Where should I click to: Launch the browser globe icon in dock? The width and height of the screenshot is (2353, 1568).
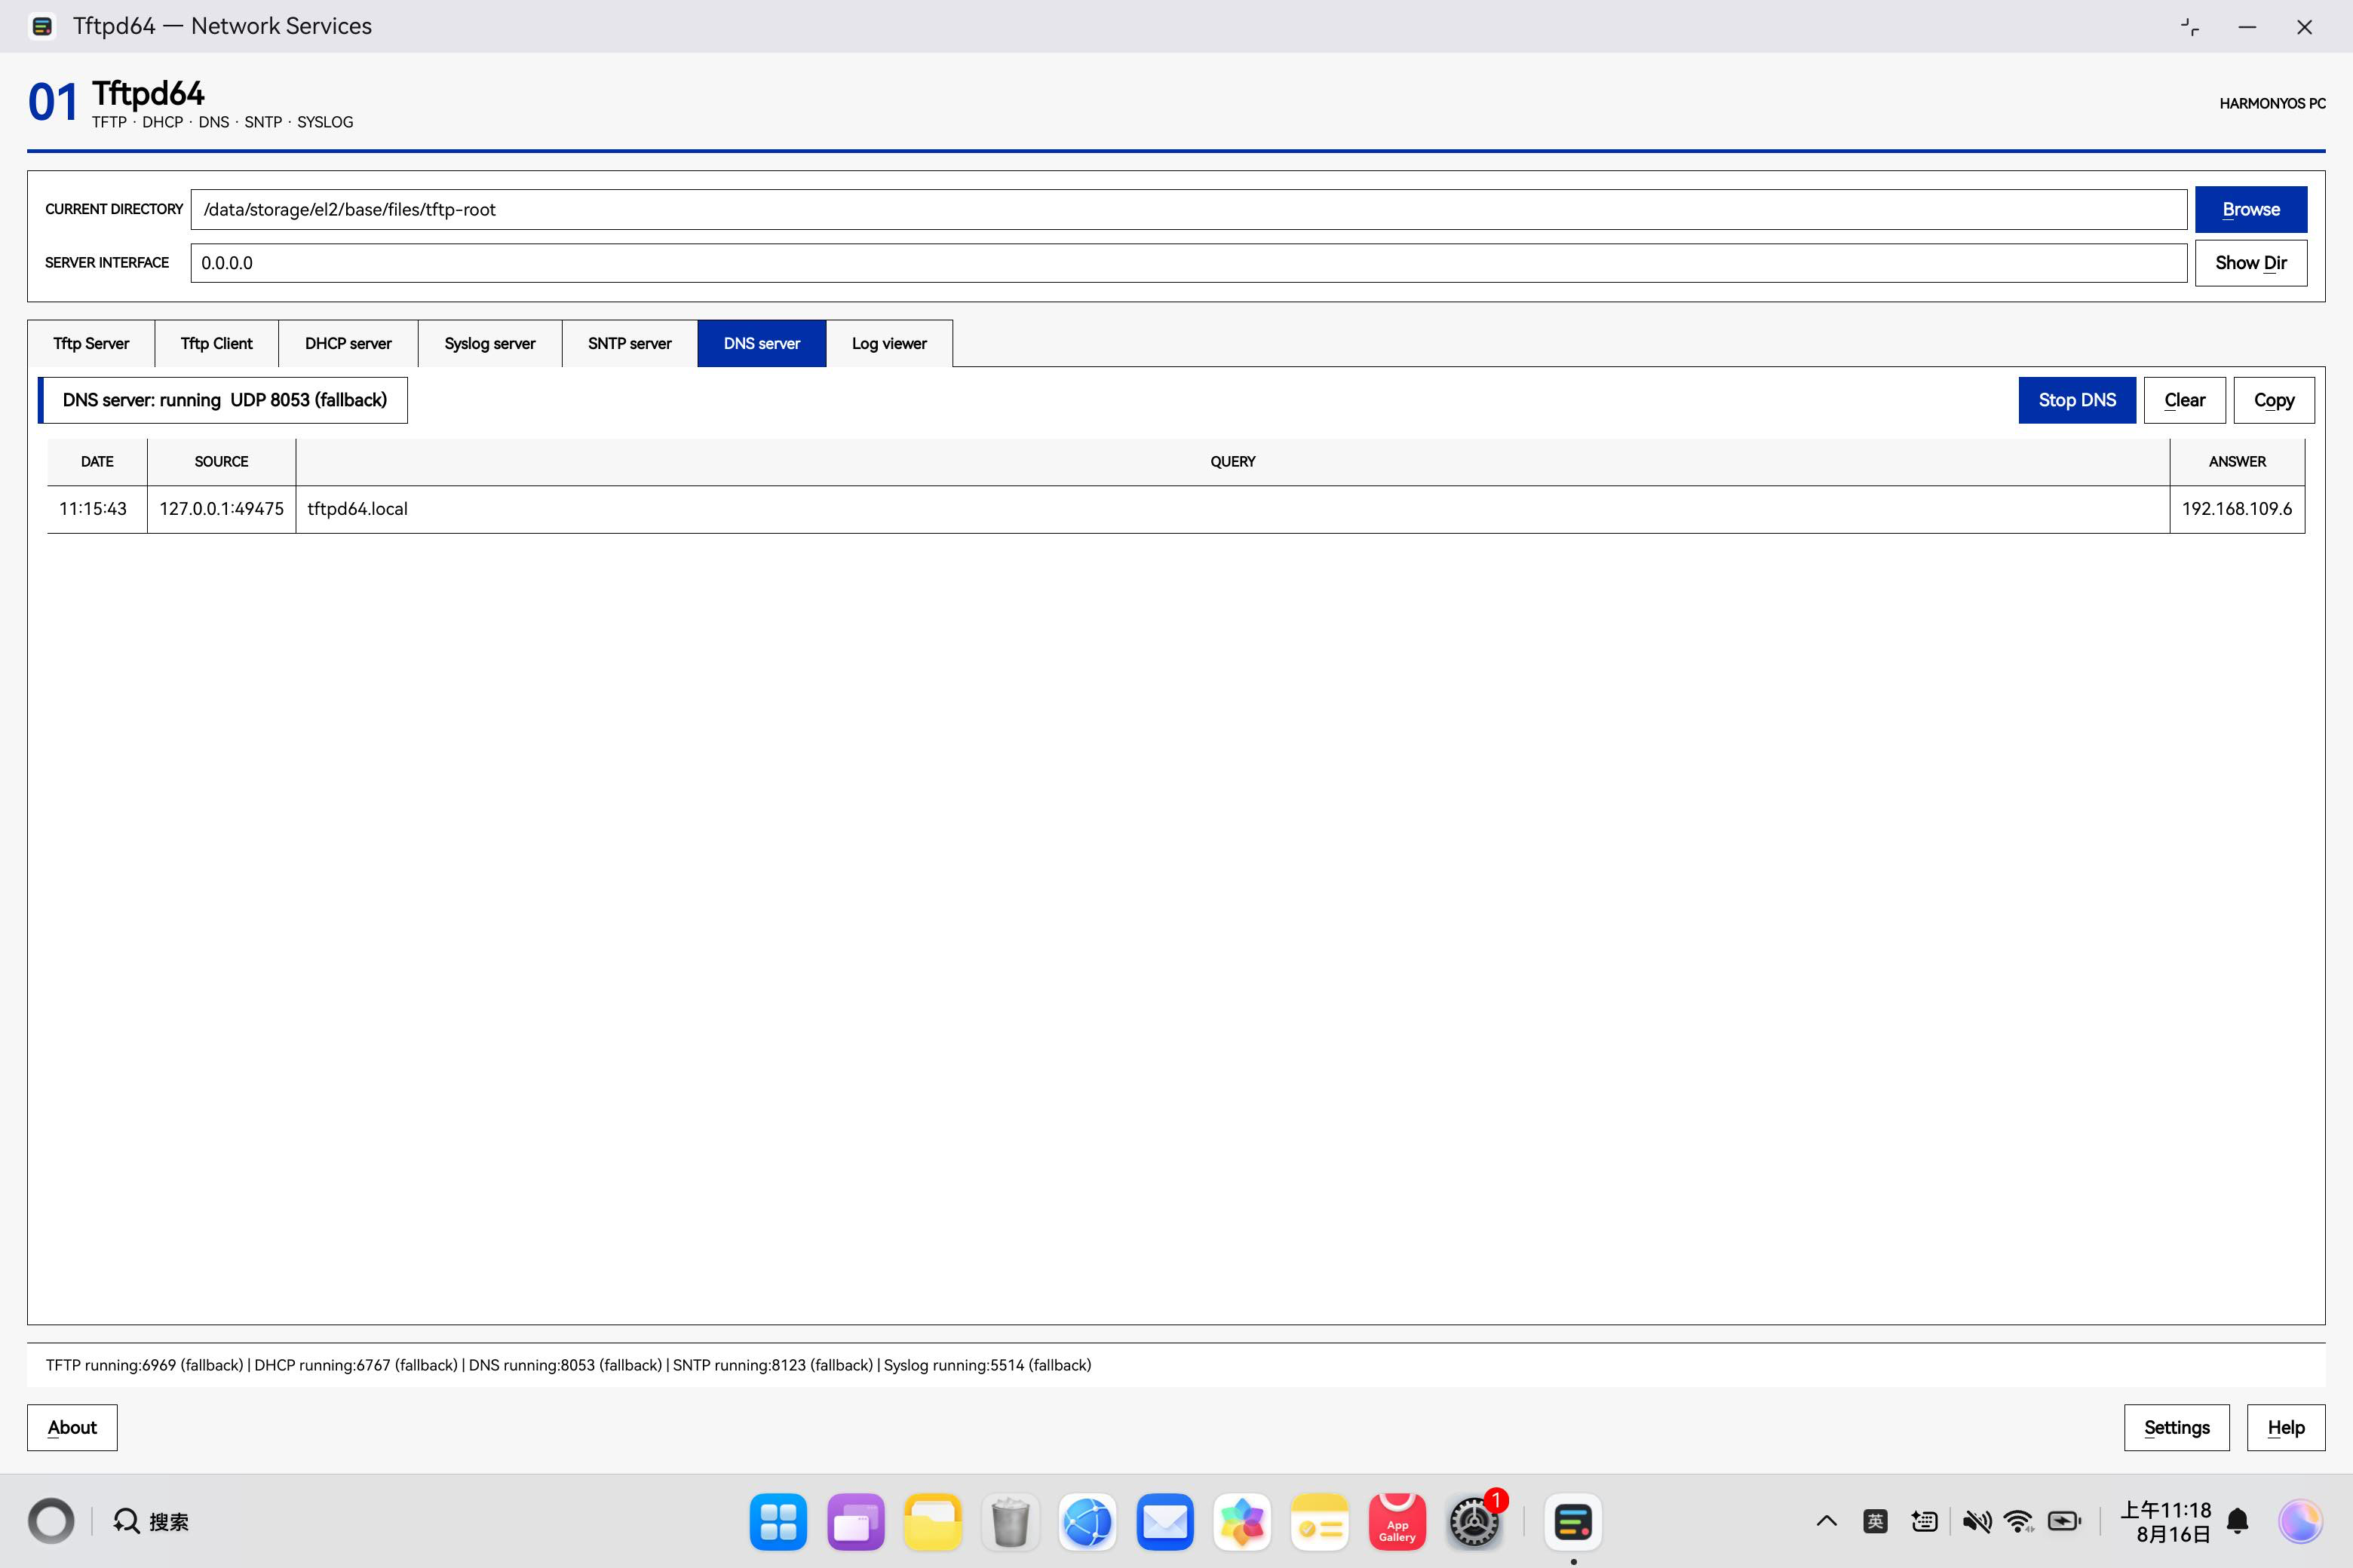(1088, 1522)
